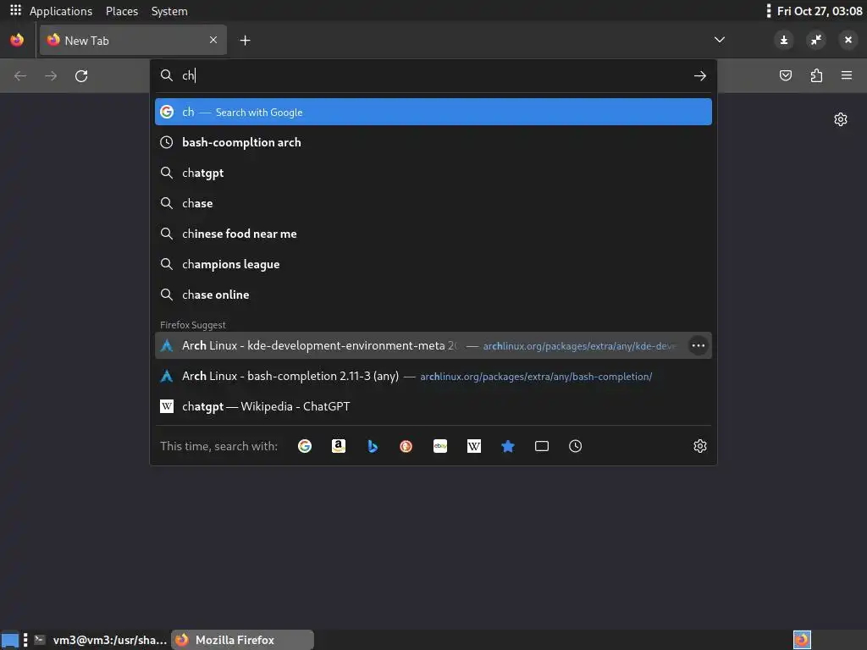Click show desktop button in bottom panel
This screenshot has width=867, height=650.
coord(10,640)
